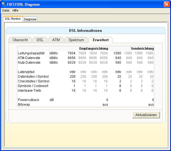Image resolution: width=171 pixels, height=151 pixels.
Task: Click the Powercutback row label
Action: 29,100
